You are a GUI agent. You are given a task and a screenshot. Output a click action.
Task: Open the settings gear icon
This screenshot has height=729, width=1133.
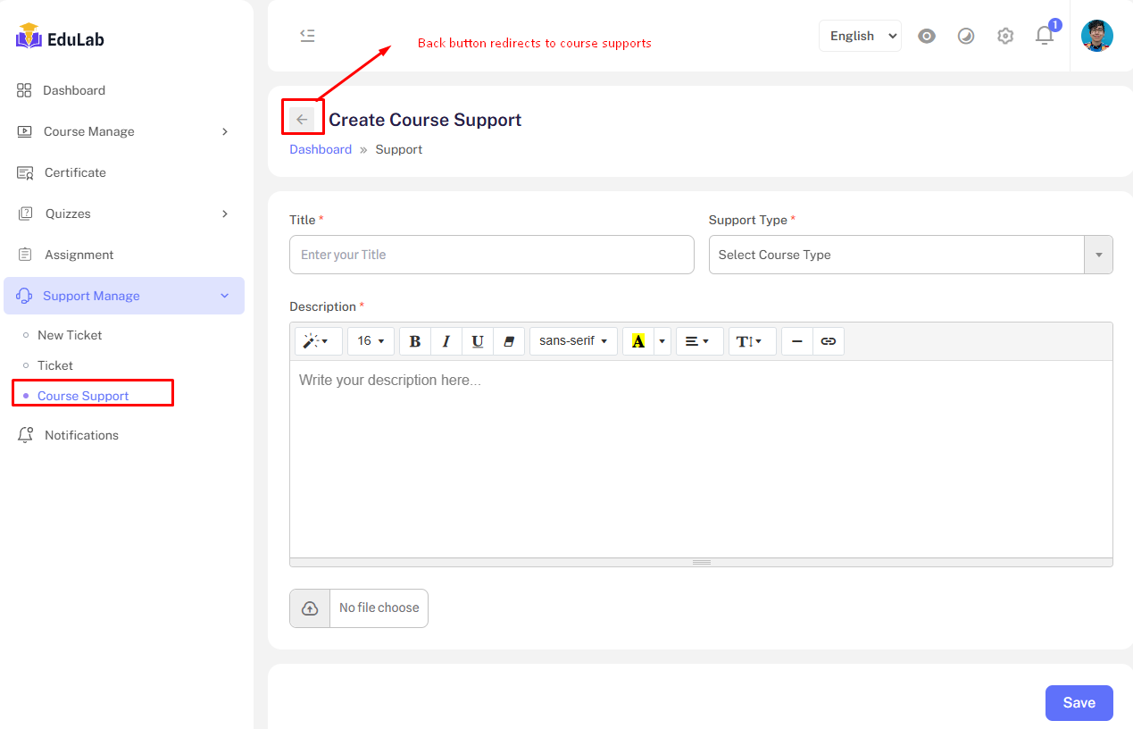(x=1005, y=36)
